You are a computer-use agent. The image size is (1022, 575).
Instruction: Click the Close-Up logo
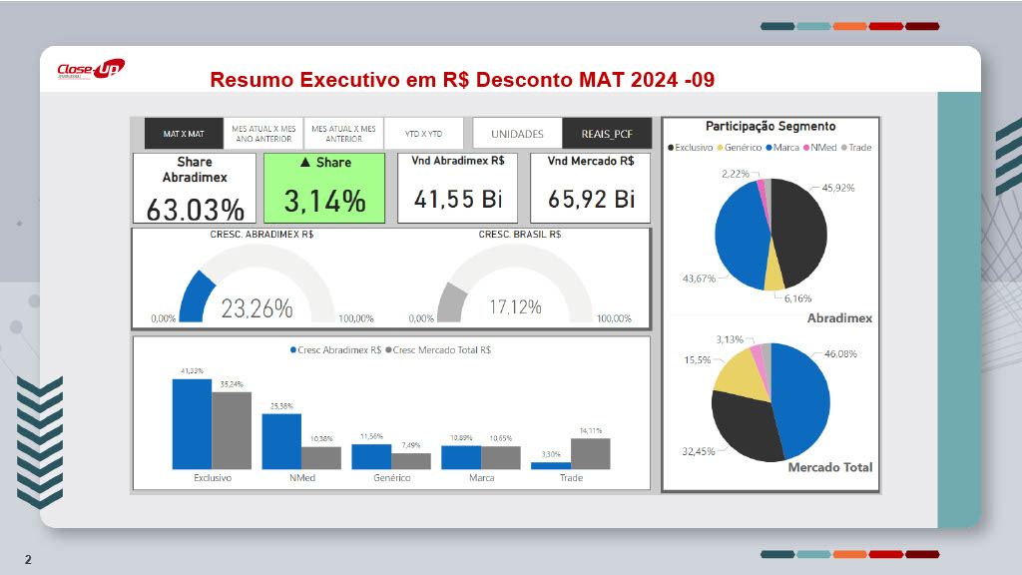(x=90, y=70)
